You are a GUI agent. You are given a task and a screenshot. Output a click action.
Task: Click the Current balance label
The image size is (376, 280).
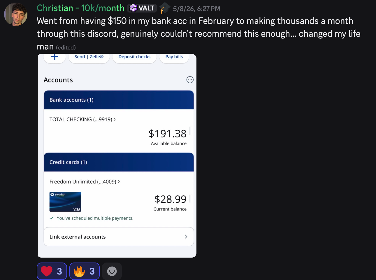click(x=170, y=209)
